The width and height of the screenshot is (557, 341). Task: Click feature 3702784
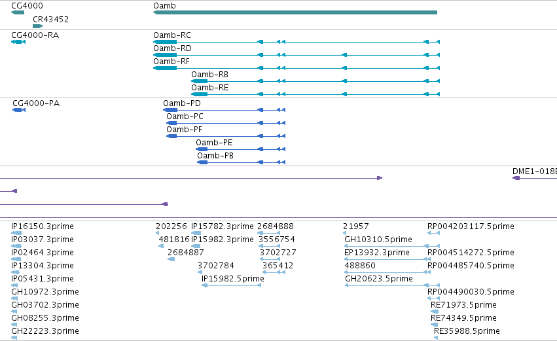(x=216, y=266)
